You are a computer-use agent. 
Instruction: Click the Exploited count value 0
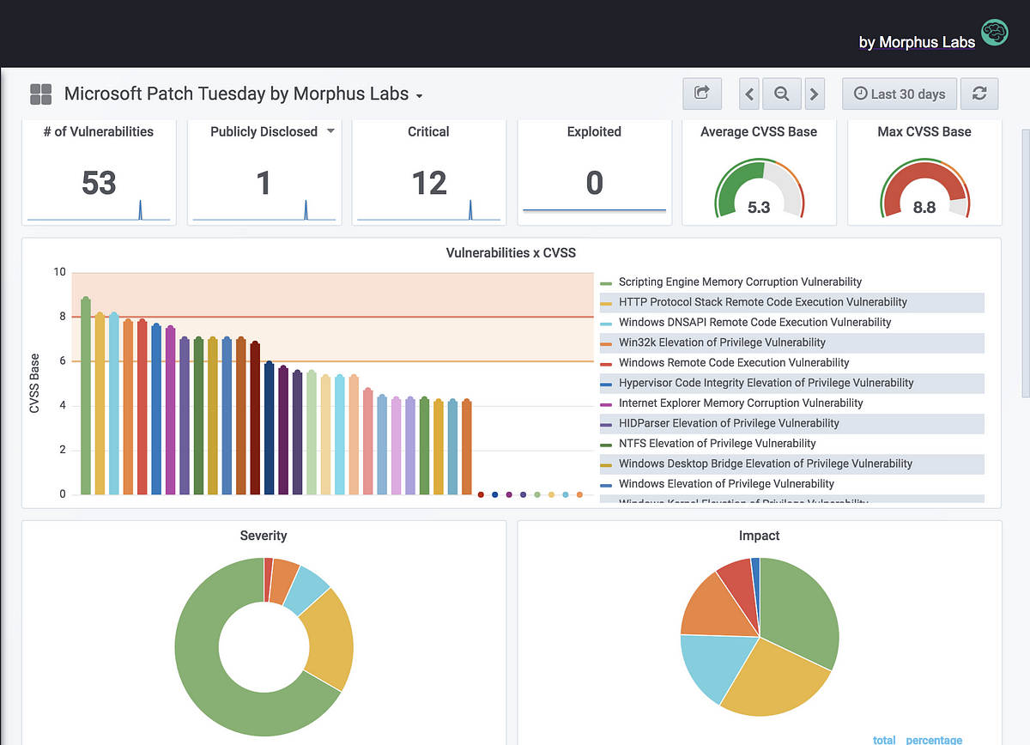594,183
